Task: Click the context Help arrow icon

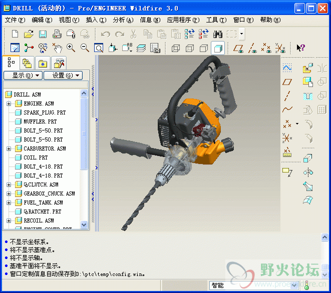Action: coord(300,47)
